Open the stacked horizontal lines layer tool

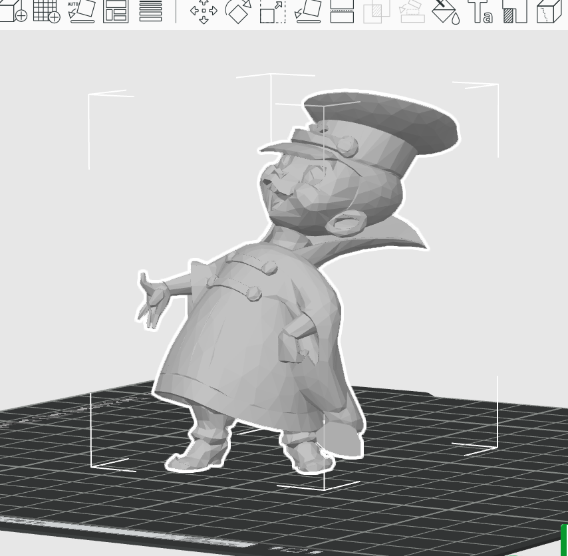[151, 11]
